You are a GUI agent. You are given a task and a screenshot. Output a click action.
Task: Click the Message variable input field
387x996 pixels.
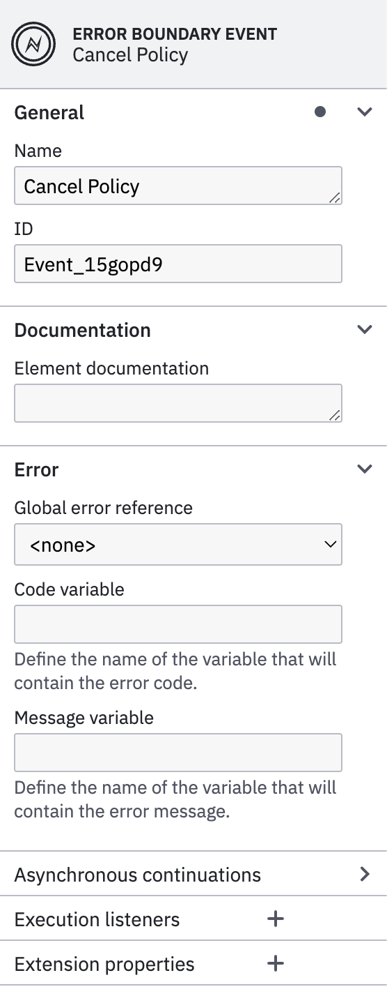(178, 752)
